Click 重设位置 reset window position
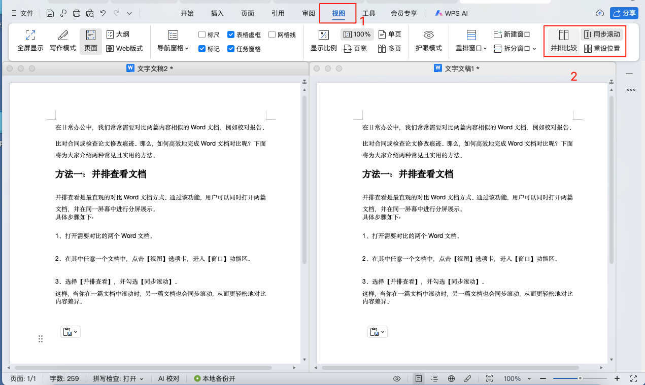Image resolution: width=645 pixels, height=385 pixels. point(602,49)
